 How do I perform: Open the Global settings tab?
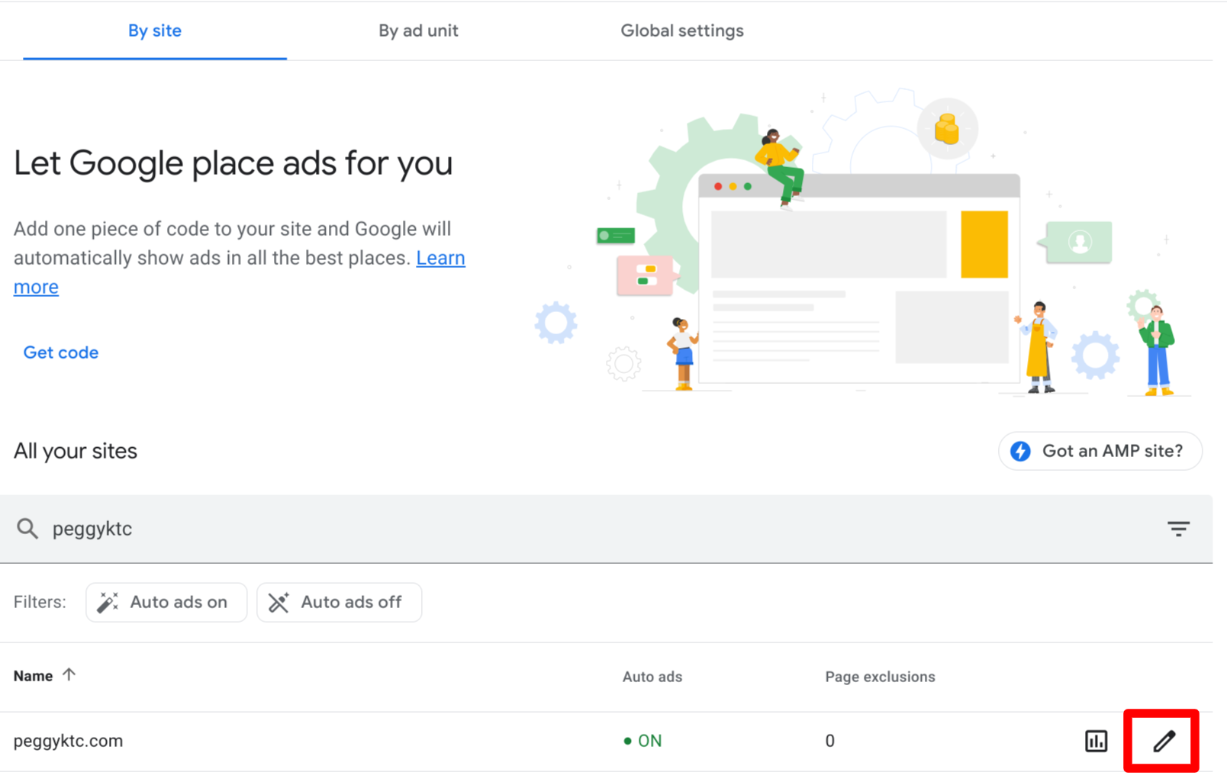(681, 31)
